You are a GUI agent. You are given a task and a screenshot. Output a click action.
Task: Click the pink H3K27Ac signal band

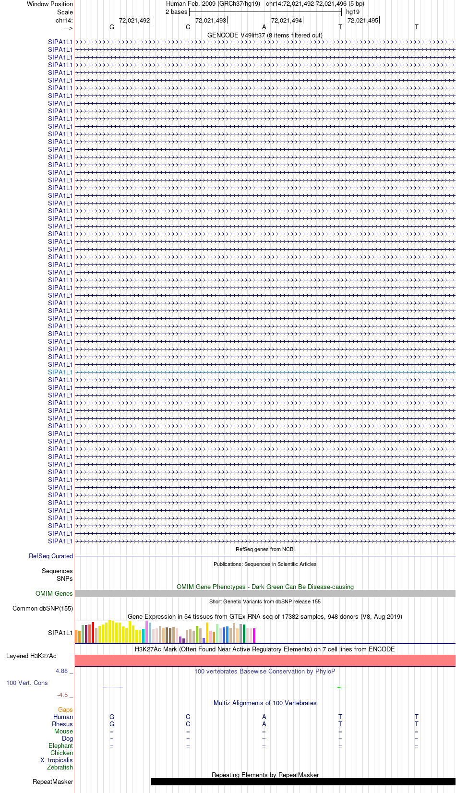coord(265,661)
